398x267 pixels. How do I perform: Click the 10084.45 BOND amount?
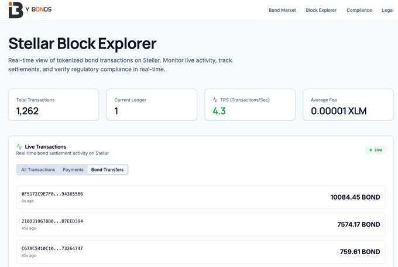coord(355,197)
